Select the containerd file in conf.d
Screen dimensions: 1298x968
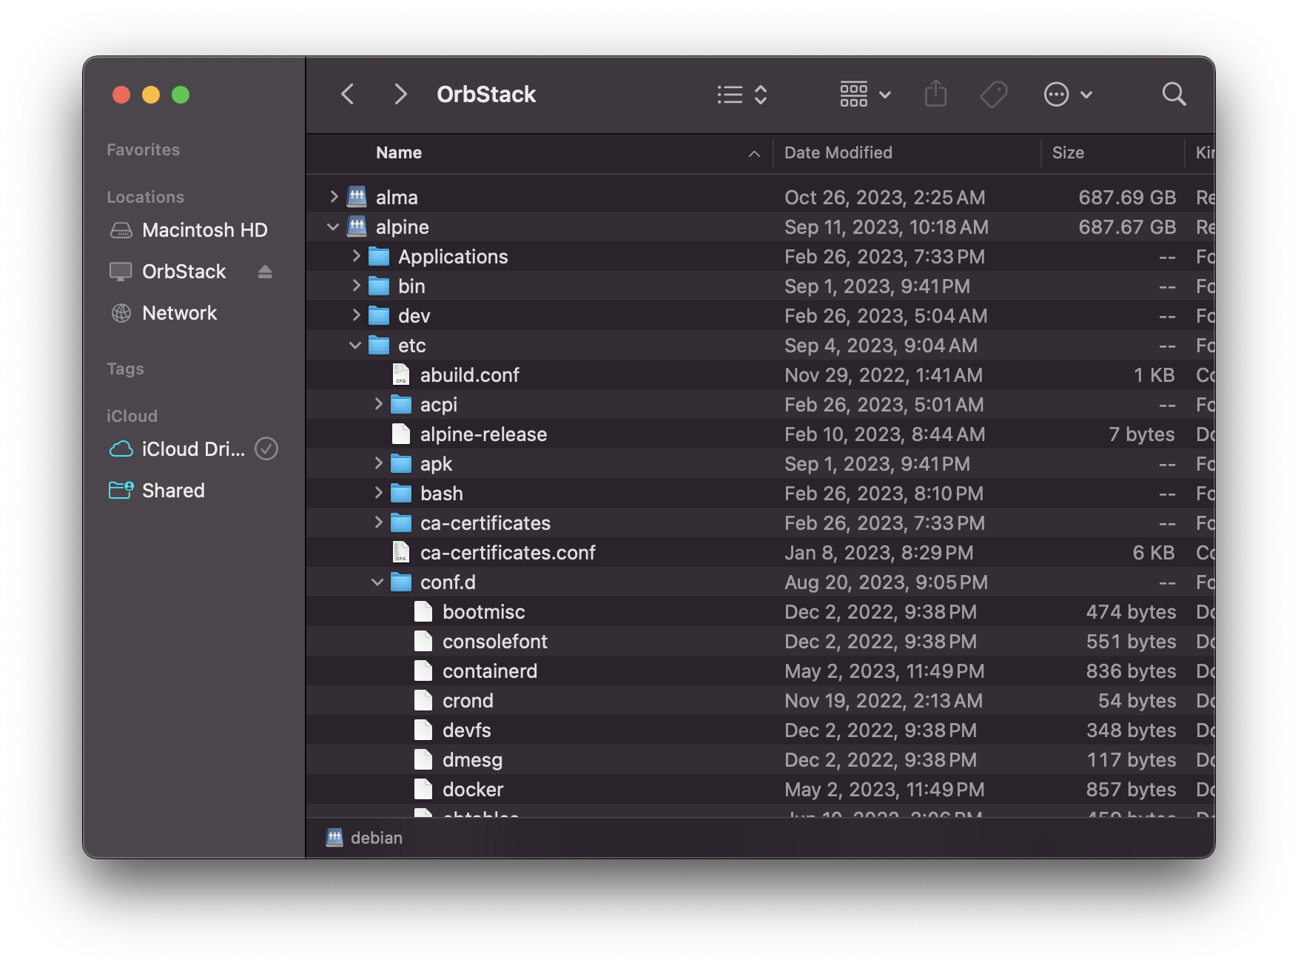pos(491,670)
